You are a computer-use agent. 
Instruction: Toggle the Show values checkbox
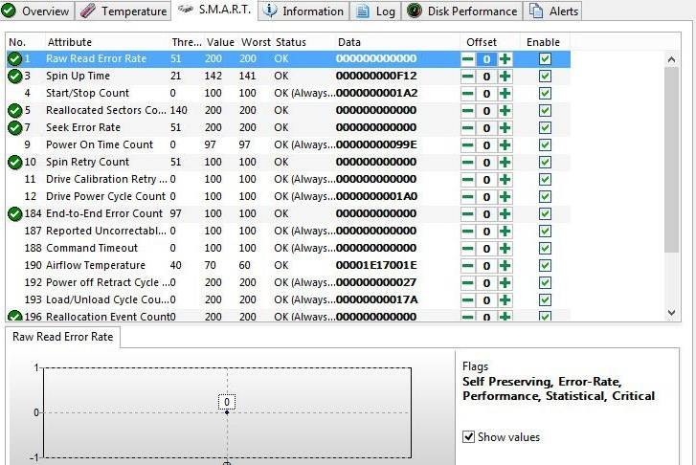469,437
